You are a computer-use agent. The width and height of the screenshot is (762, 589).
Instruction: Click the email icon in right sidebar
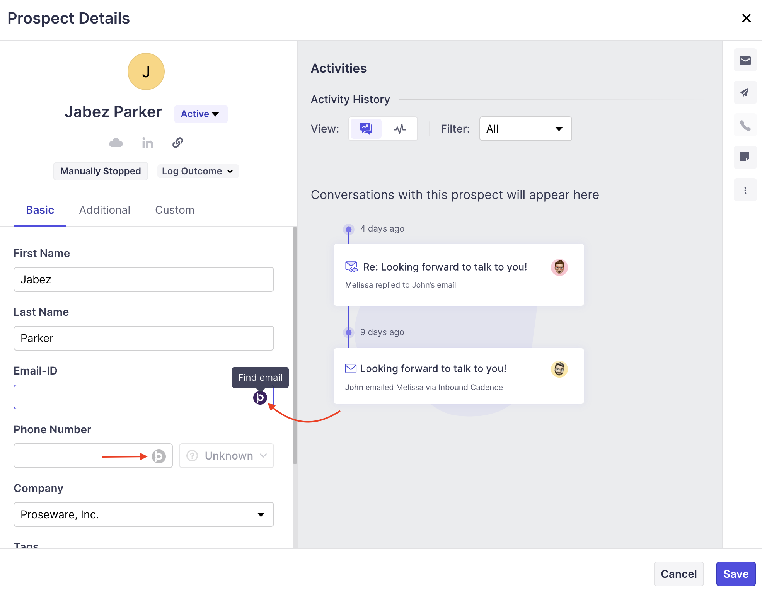745,61
